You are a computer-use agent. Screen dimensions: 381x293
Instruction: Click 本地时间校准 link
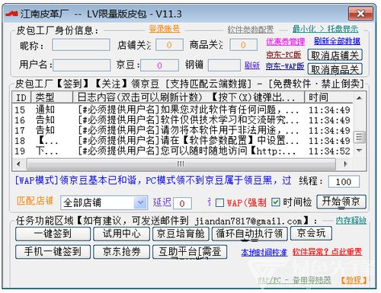(264, 253)
